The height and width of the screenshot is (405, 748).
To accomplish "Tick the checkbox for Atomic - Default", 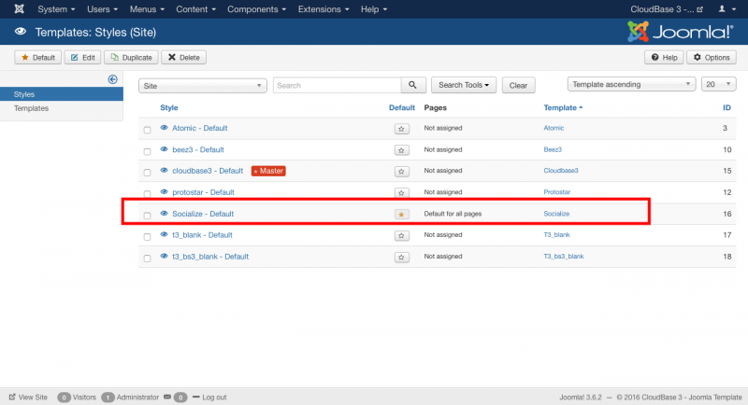I will 148,130.
